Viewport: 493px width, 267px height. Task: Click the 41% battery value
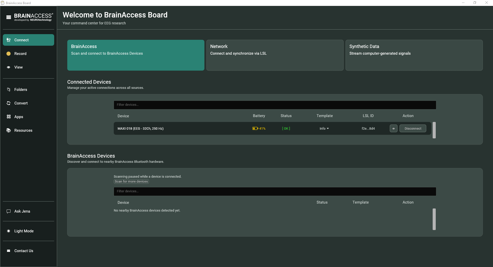point(262,129)
